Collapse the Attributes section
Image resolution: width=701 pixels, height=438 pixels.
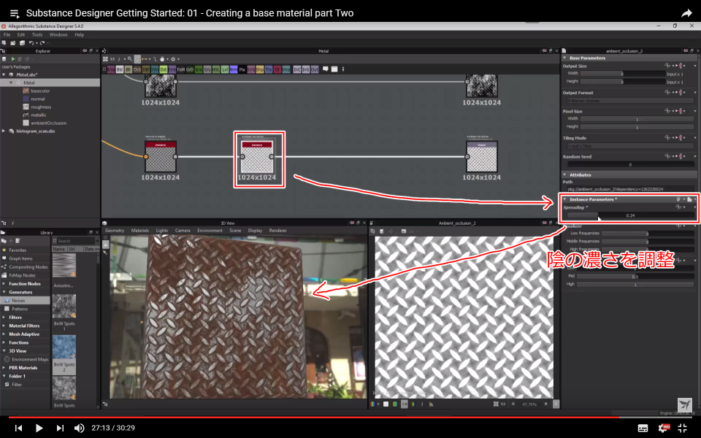[x=564, y=174]
